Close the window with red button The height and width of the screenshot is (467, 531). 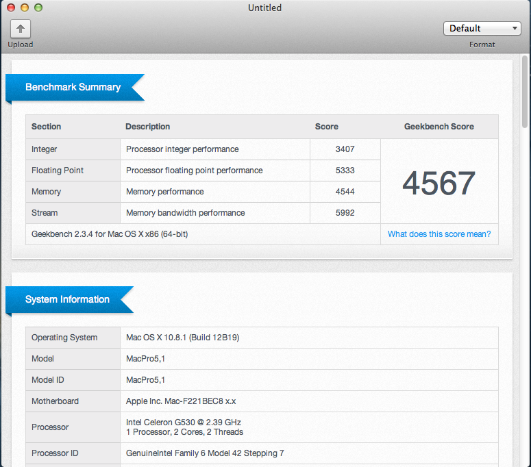[x=11, y=8]
